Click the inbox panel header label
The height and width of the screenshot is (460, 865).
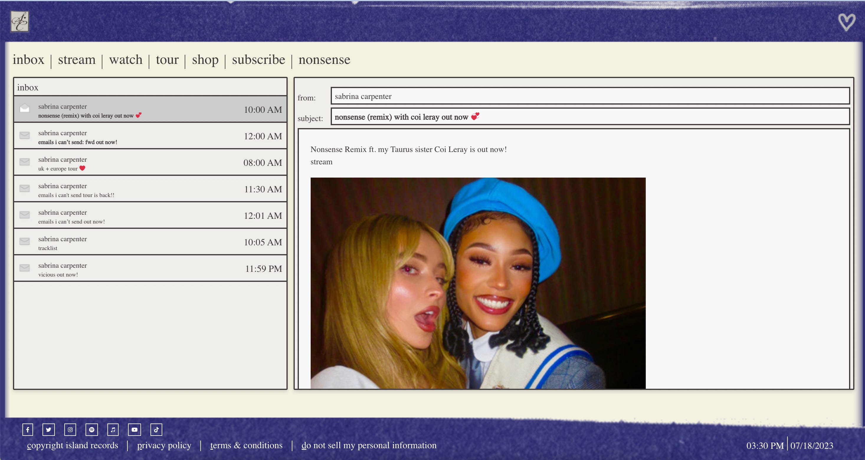[27, 87]
